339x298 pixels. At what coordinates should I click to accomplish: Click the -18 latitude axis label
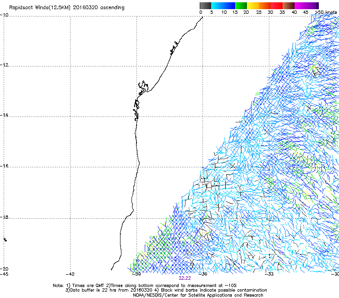coord(4,217)
